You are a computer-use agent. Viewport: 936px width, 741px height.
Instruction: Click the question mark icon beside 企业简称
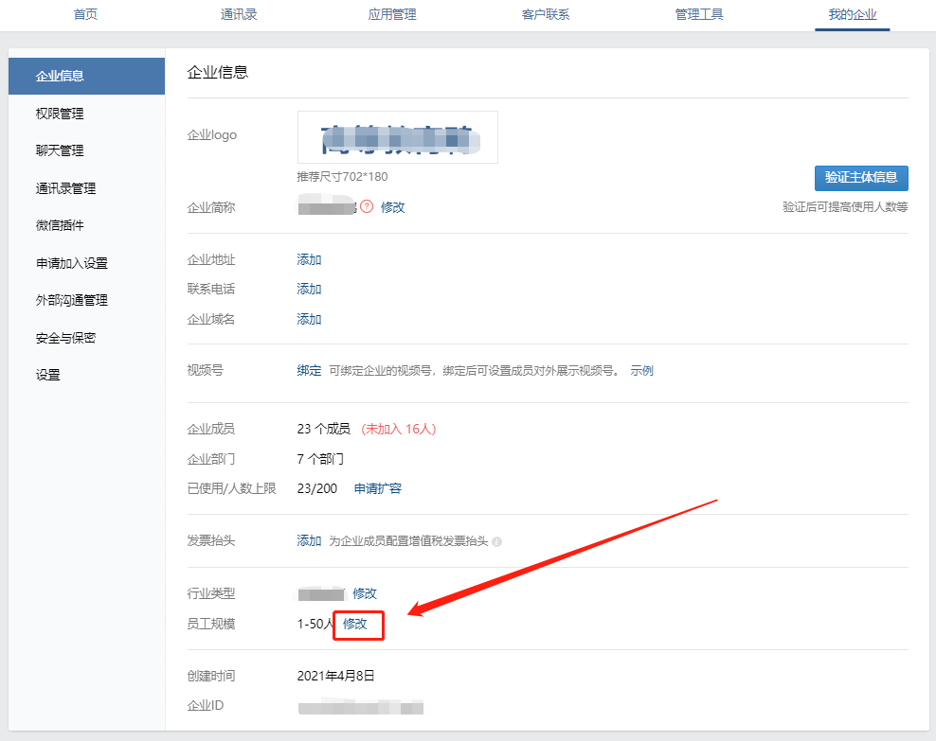[367, 206]
